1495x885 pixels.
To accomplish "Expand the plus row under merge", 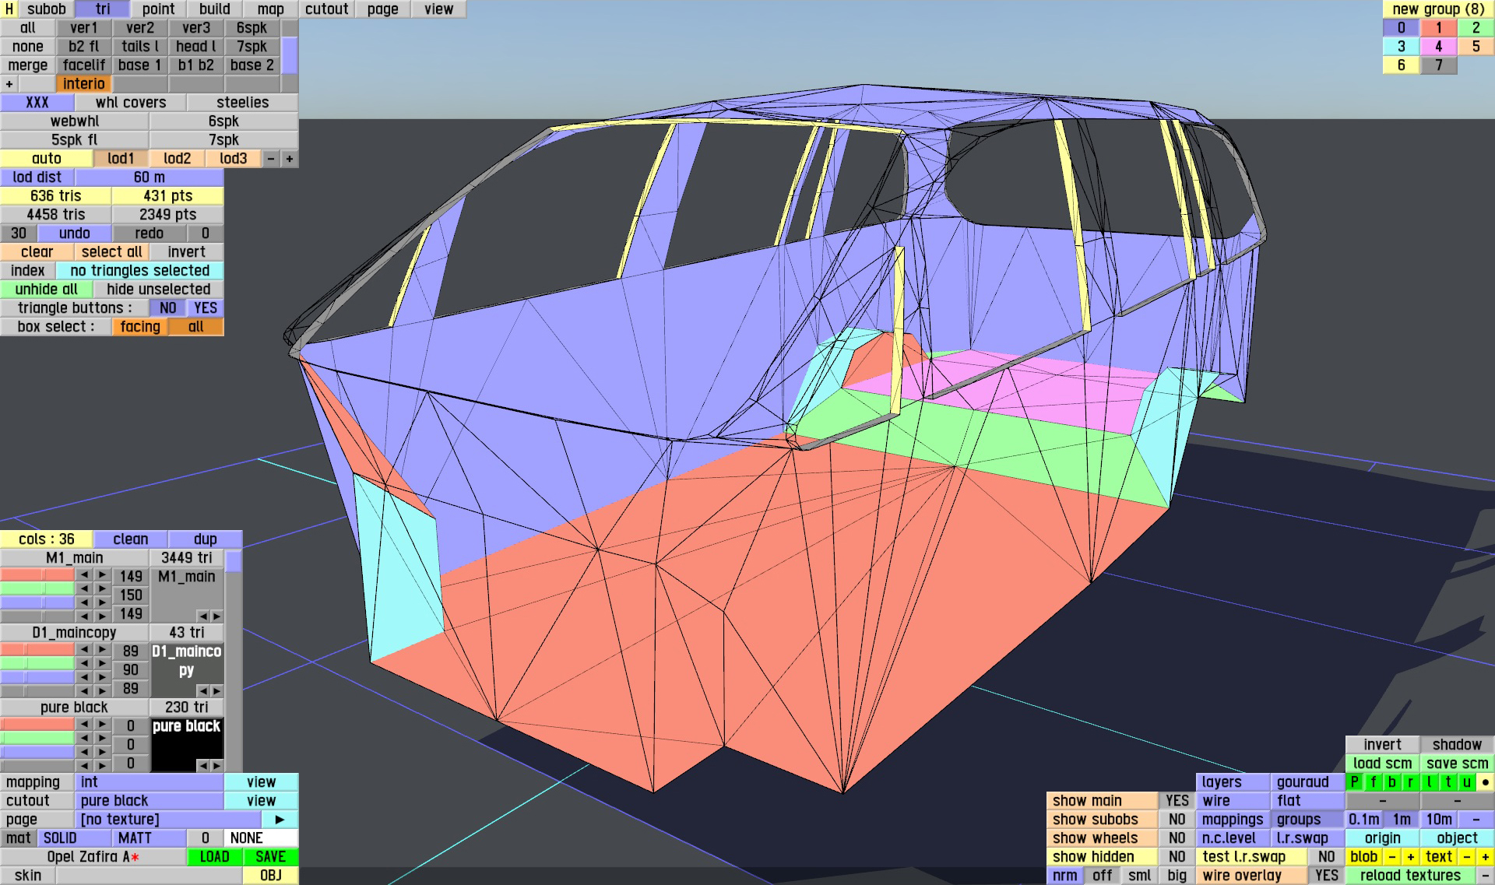I will pyautogui.click(x=9, y=84).
